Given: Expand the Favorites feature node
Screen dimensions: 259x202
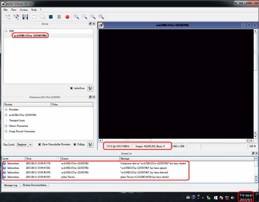Looking at the screenshot, I should (x=6, y=110).
